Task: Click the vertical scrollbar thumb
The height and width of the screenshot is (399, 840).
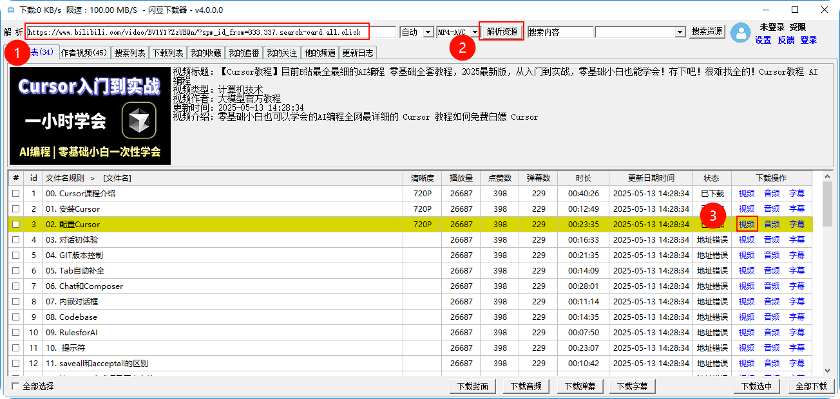Action: coord(828,204)
